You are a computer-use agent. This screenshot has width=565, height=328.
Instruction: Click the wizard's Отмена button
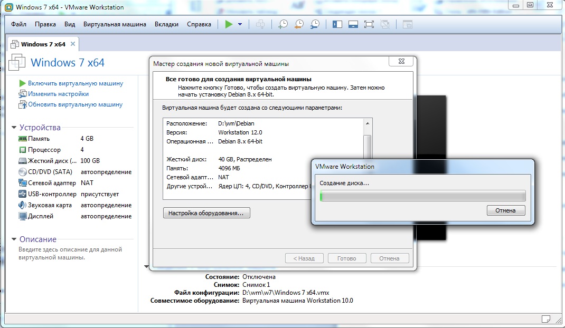pos(389,258)
